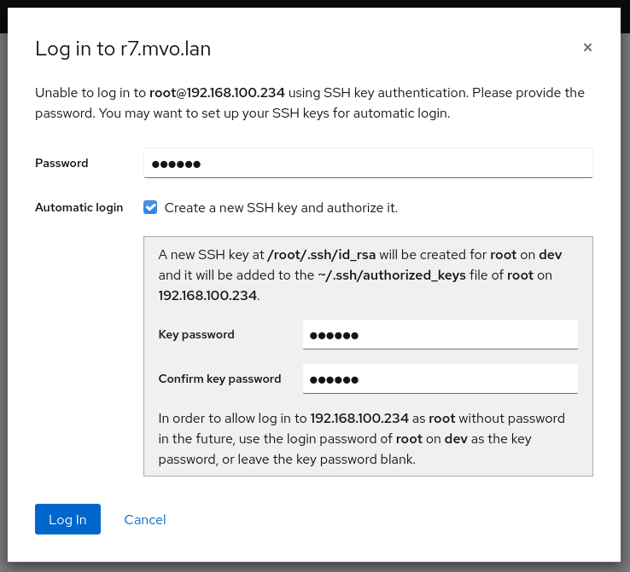The width and height of the screenshot is (630, 572).
Task: Close the login dialog with the X
Action: tap(587, 48)
